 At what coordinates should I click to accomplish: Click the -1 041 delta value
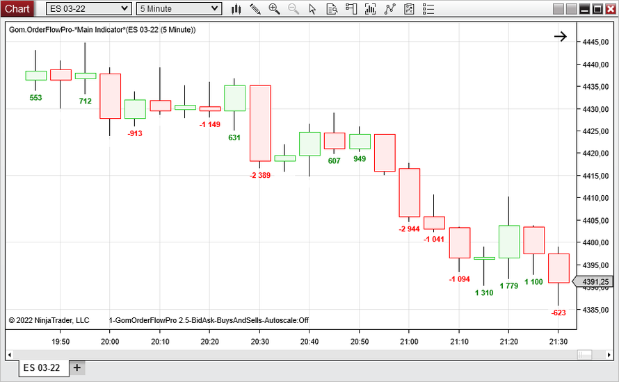434,240
